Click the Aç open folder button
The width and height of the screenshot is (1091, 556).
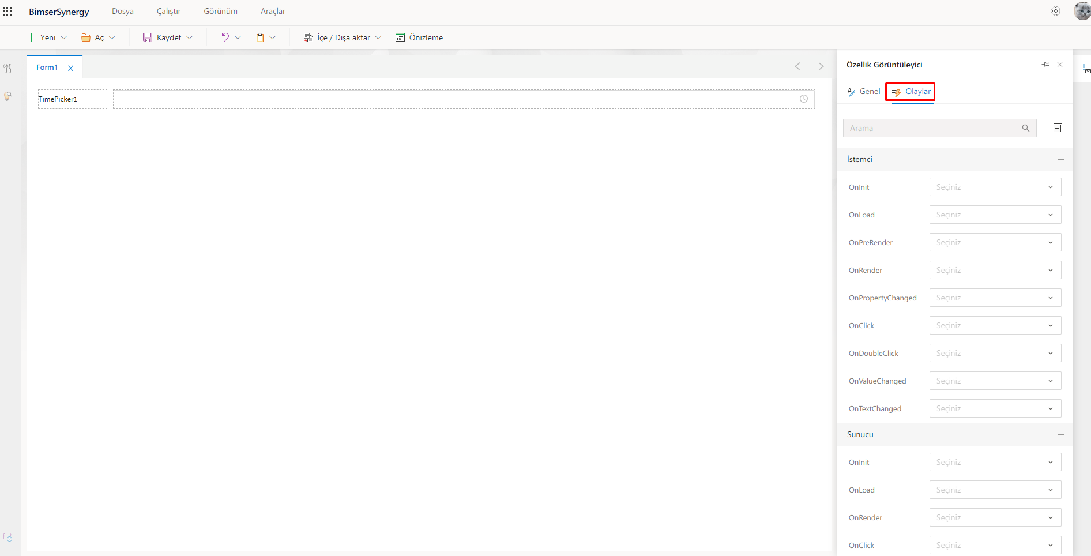tap(92, 37)
